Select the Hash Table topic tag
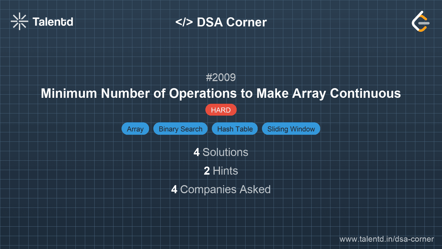Image resolution: width=442 pixels, height=249 pixels. tap(234, 129)
